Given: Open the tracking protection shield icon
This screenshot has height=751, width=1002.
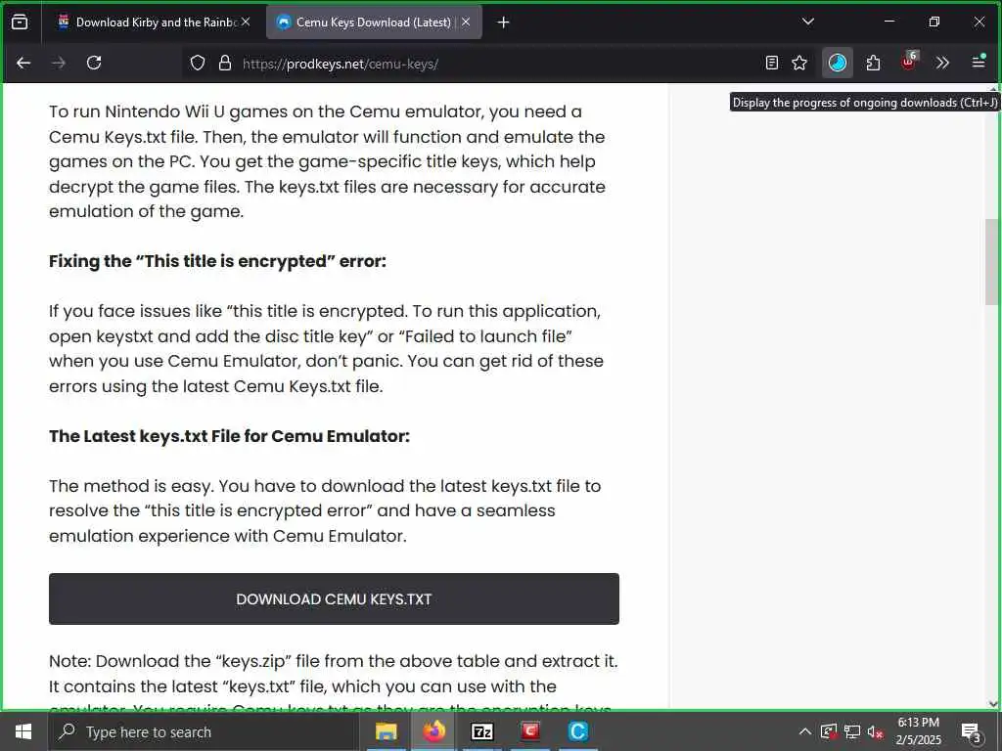Looking at the screenshot, I should (x=198, y=64).
